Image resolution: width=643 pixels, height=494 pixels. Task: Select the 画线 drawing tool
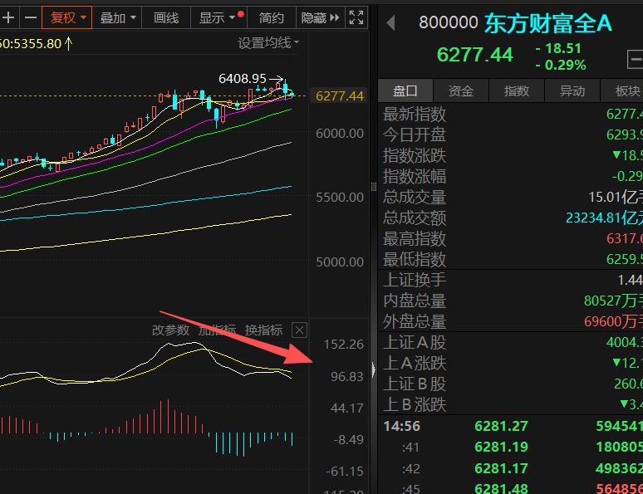click(x=166, y=17)
